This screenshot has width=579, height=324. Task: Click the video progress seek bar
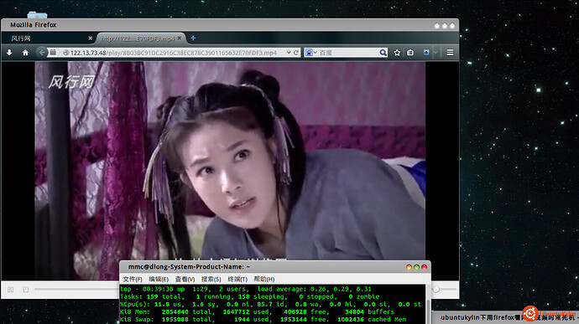(x=76, y=290)
